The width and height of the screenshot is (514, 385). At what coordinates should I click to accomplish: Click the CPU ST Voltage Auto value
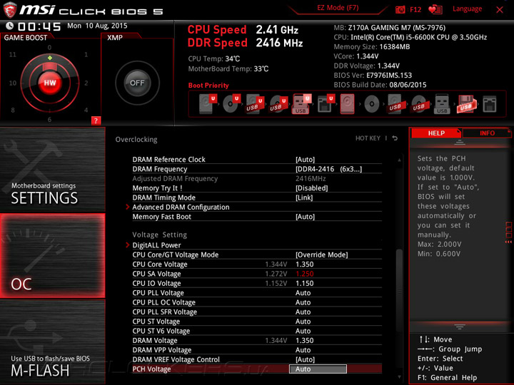[303, 321]
